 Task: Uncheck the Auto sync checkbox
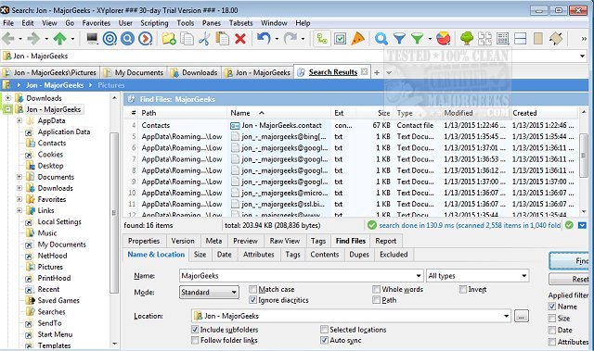point(324,340)
